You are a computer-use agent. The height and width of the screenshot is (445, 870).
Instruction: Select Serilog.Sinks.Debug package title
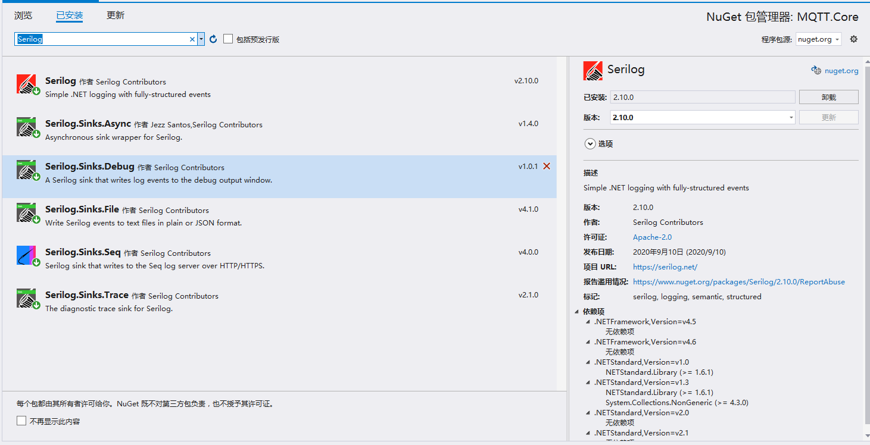click(90, 167)
